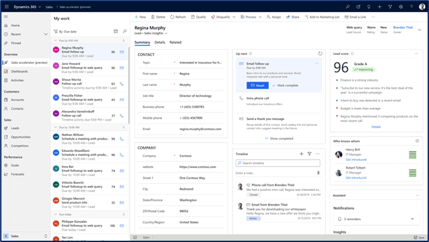
Task: Open the lightbulb assistant icon
Action: (369, 7)
